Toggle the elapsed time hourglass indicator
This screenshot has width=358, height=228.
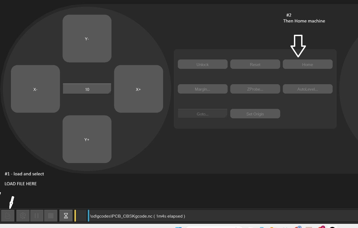point(66,215)
